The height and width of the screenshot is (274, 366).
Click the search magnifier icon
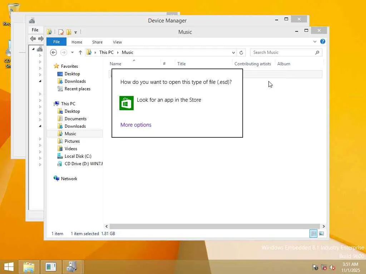[x=317, y=52]
